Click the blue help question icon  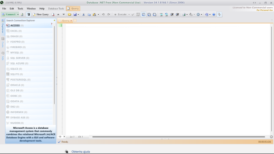click(x=214, y=15)
